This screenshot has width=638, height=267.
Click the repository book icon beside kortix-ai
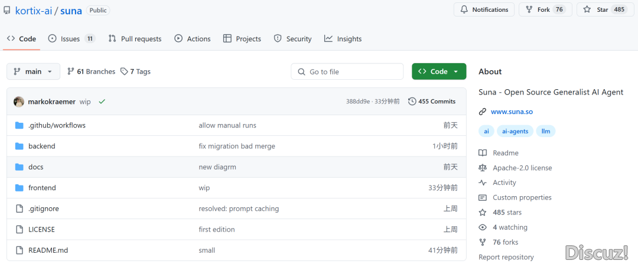point(7,11)
